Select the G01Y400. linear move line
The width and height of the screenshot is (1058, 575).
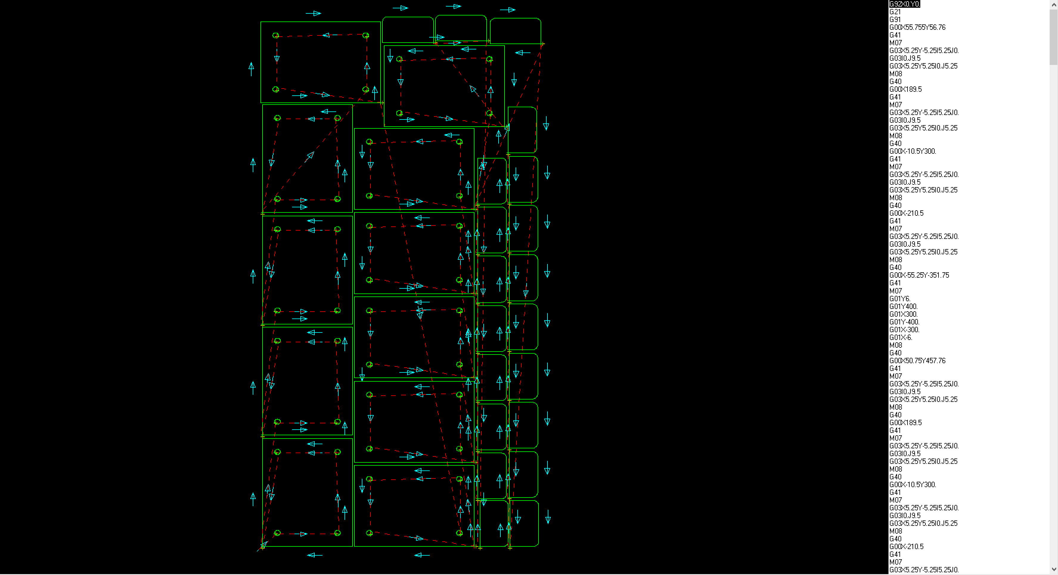pos(903,307)
